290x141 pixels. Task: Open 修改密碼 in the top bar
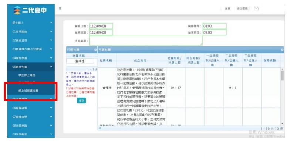pos(242,9)
